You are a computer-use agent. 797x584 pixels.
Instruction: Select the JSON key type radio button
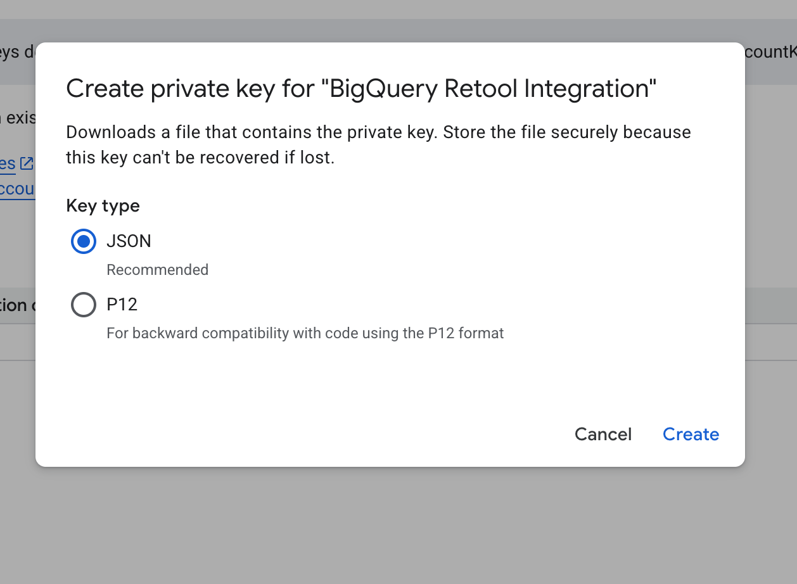[x=84, y=241]
